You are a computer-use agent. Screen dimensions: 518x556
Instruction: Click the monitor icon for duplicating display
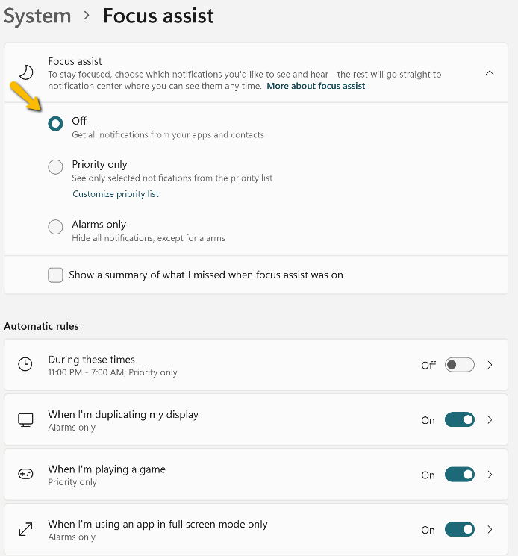click(x=25, y=419)
